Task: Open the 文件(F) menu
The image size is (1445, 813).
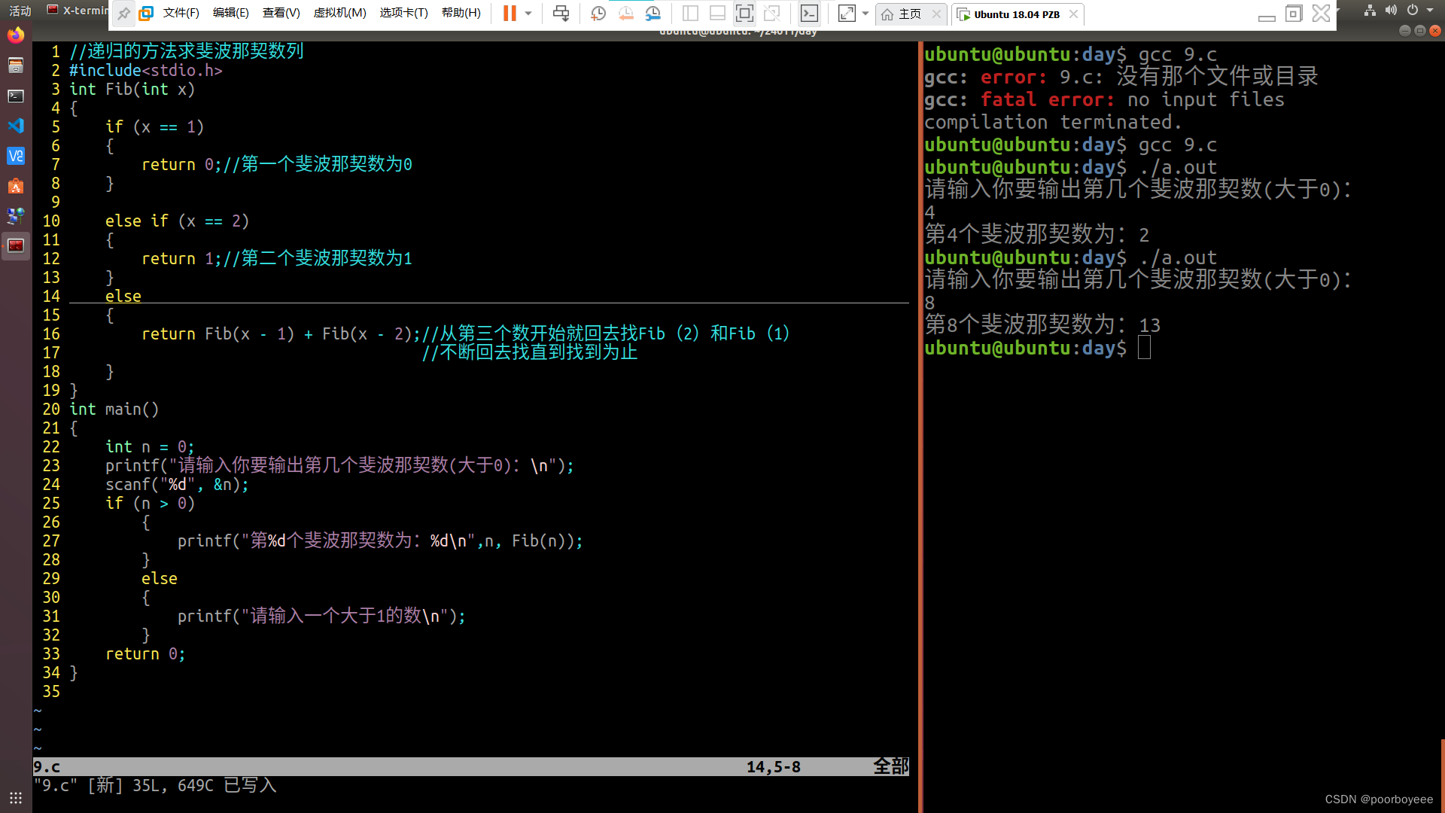Action: [x=181, y=13]
